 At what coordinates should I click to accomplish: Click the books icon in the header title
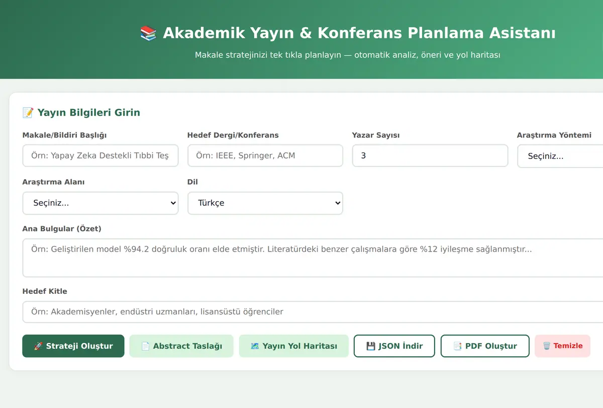[148, 34]
